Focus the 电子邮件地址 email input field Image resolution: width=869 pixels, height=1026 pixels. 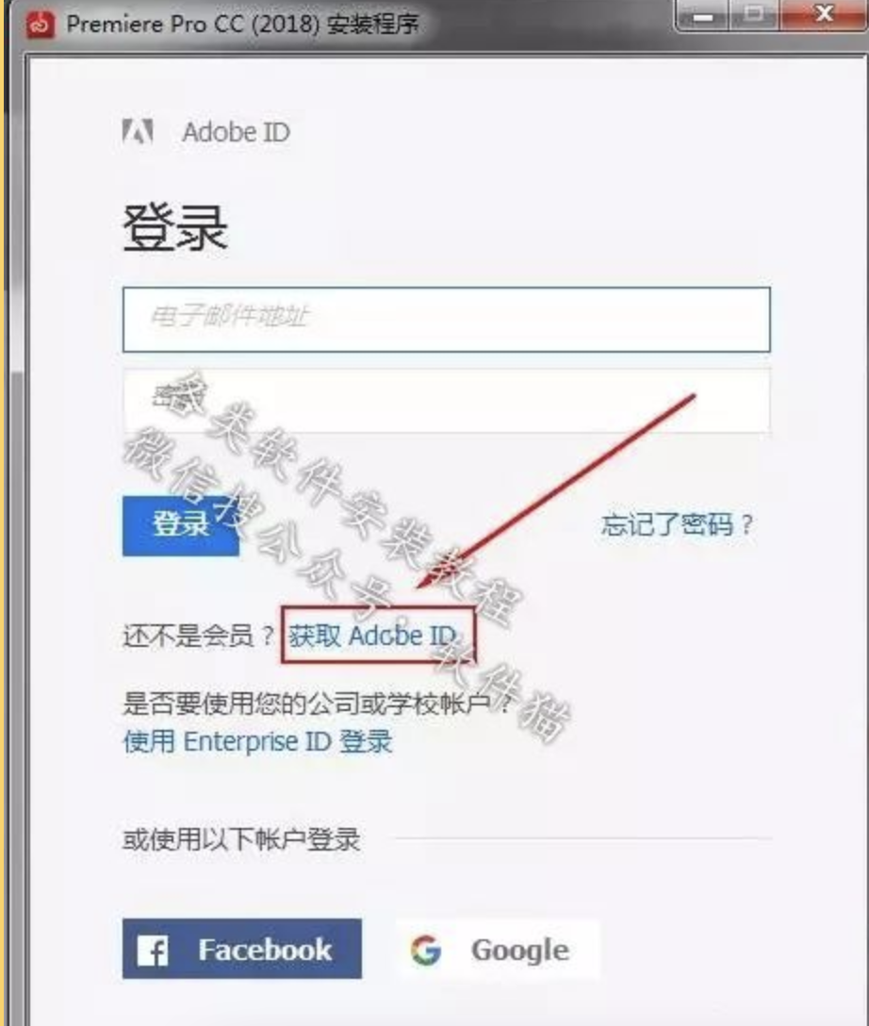(447, 320)
